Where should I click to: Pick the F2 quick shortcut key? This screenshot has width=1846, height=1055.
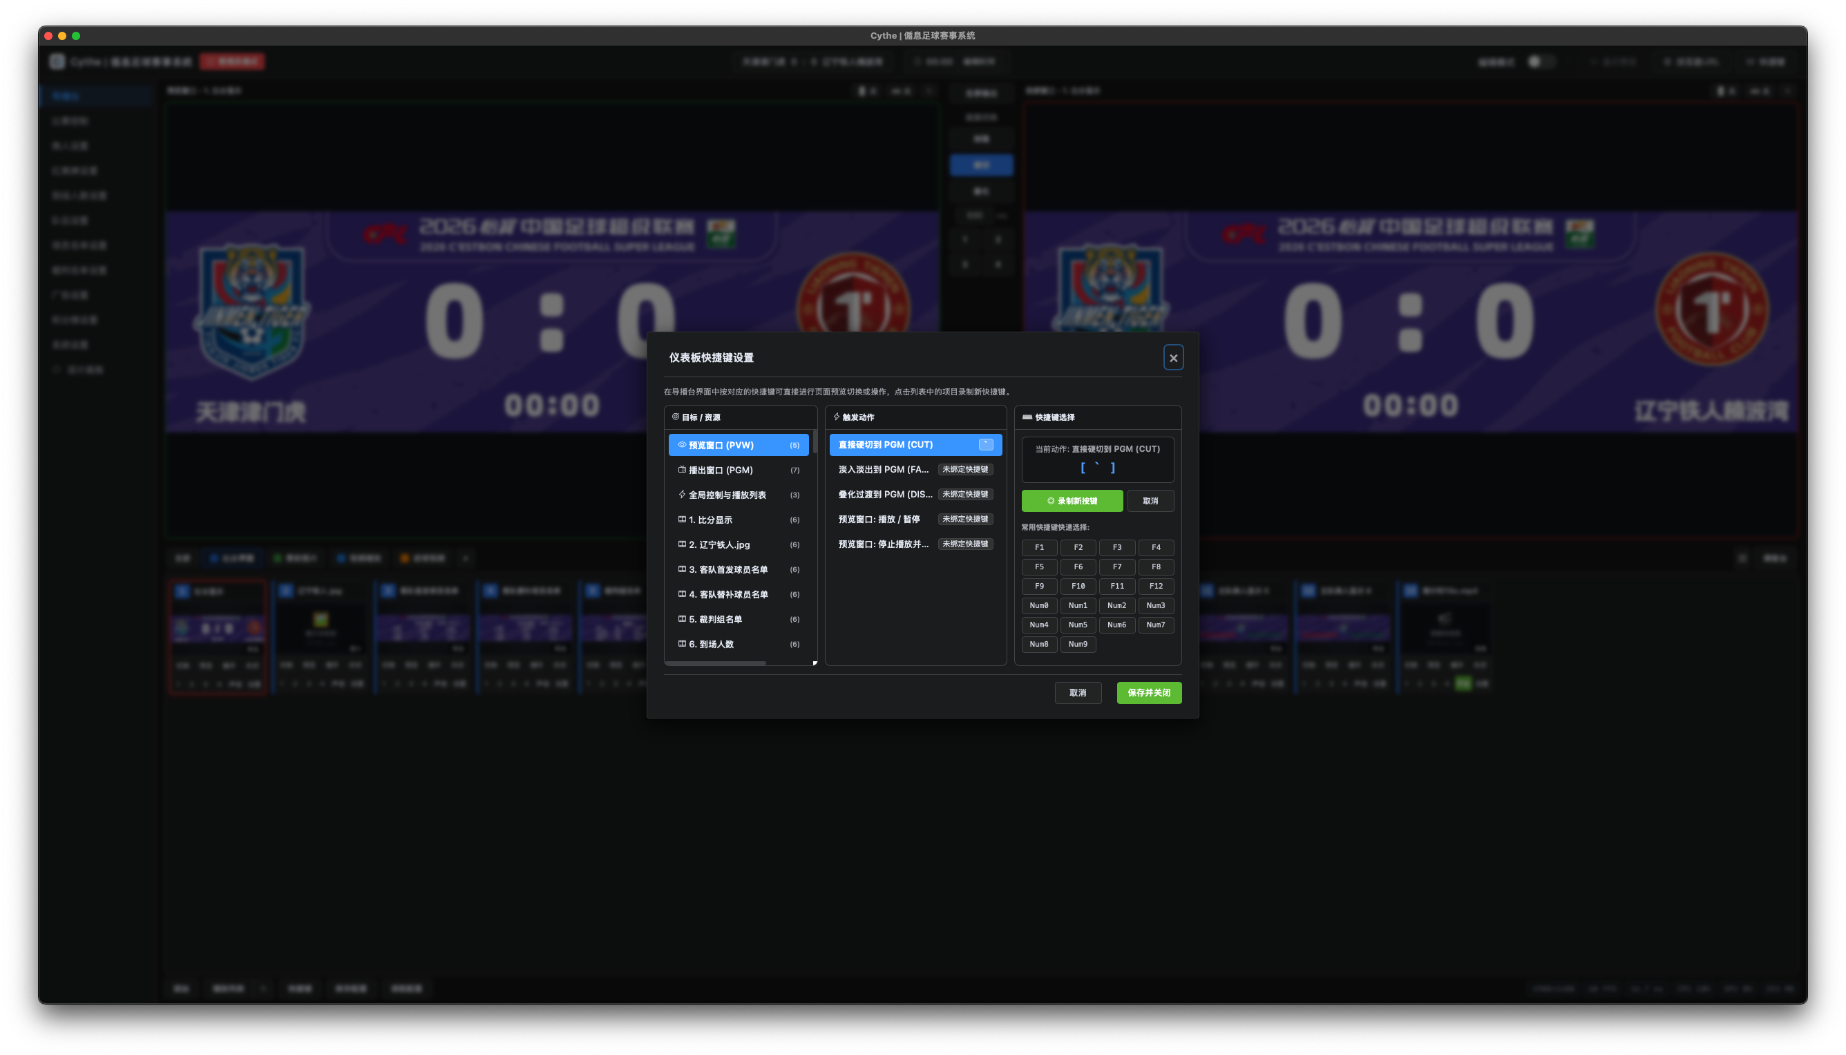coord(1077,548)
